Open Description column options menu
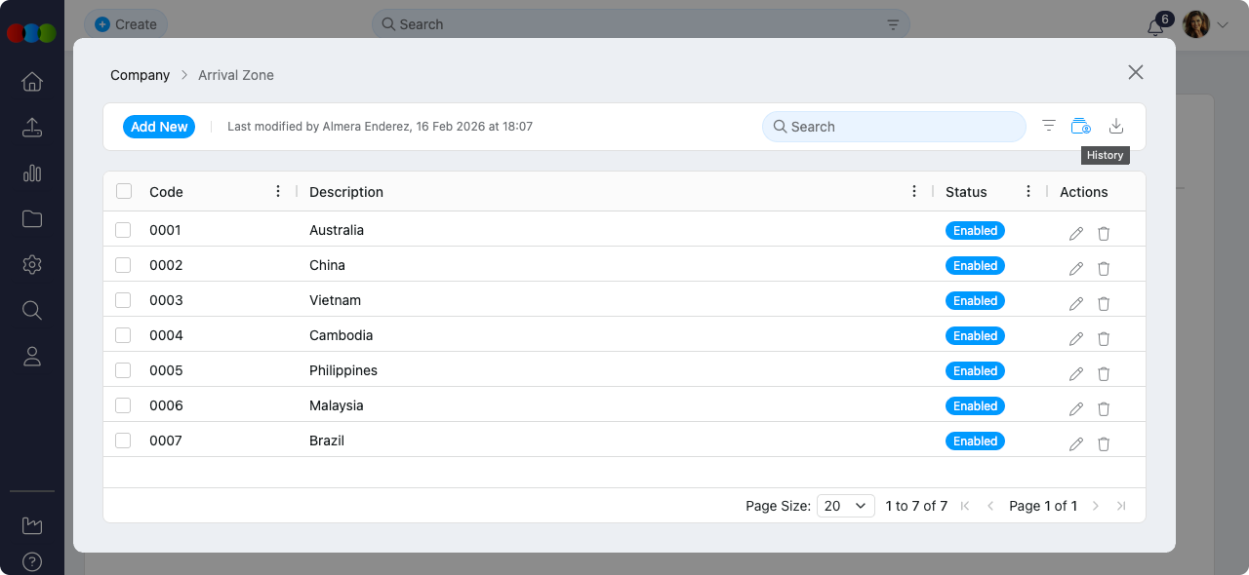This screenshot has height=575, width=1249. pyautogui.click(x=914, y=191)
